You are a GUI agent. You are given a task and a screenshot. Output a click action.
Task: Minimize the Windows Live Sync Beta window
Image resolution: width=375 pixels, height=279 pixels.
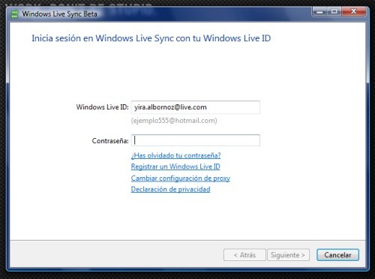(319, 11)
